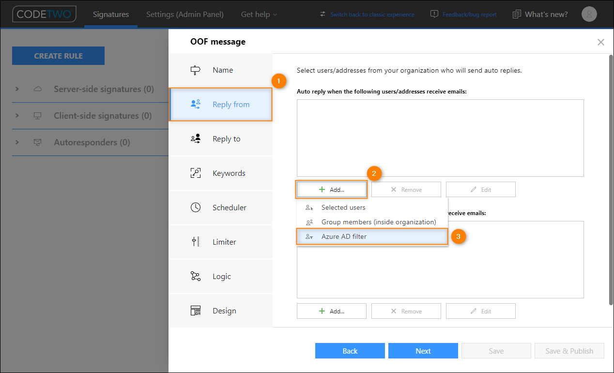Close the OOF message dialog
The width and height of the screenshot is (614, 373).
click(601, 42)
